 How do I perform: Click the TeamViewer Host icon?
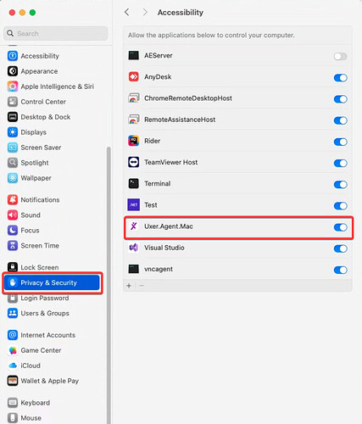[x=134, y=162]
